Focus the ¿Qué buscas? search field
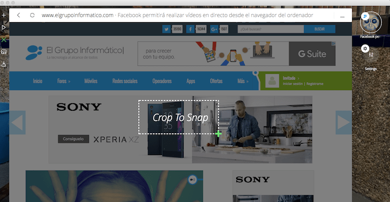The width and height of the screenshot is (390, 202). point(271,29)
